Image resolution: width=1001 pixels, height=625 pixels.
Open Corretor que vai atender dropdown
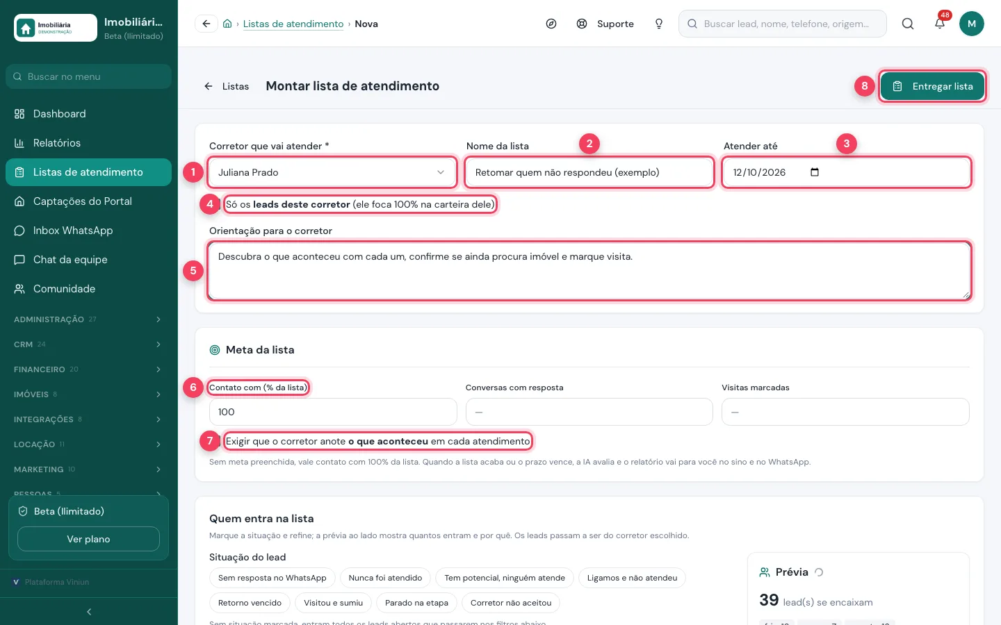click(x=332, y=172)
